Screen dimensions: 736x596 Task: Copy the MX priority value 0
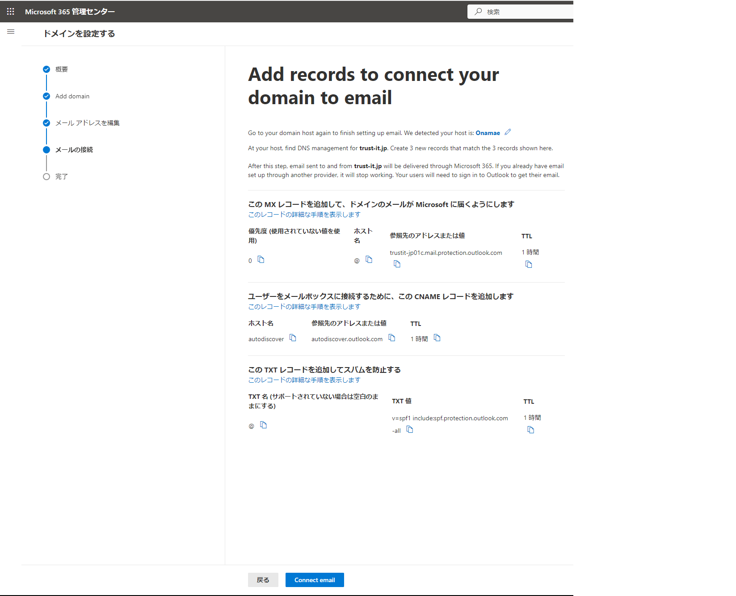click(x=261, y=260)
